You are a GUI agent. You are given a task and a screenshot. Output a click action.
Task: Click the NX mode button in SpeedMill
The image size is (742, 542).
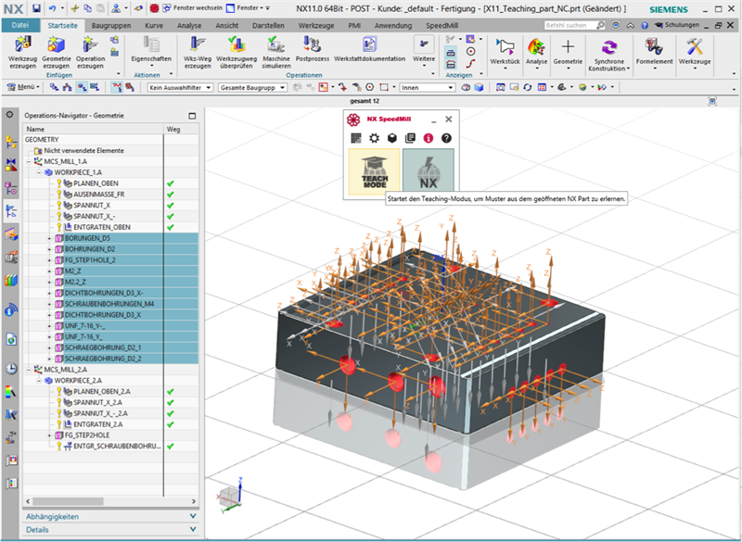click(429, 171)
